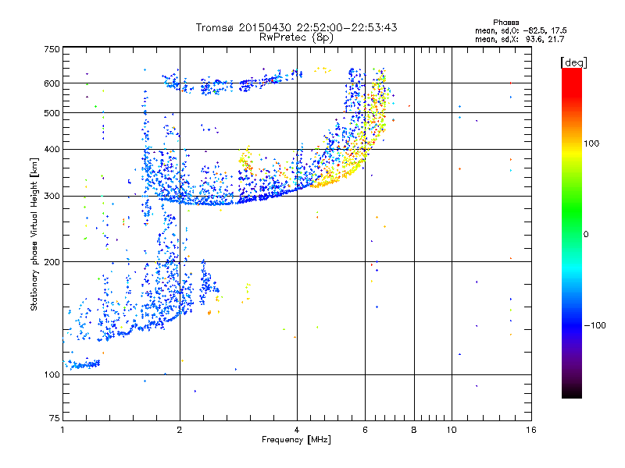Click the '[deg]' colorbar unit label
This screenshot has height=468, width=625.
(x=573, y=62)
